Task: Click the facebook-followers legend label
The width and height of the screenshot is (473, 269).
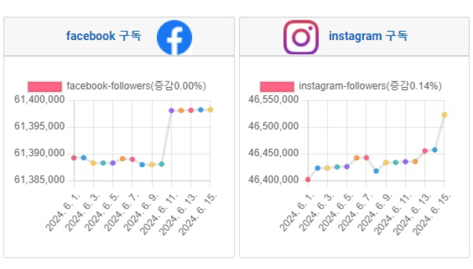Action: click(x=136, y=86)
